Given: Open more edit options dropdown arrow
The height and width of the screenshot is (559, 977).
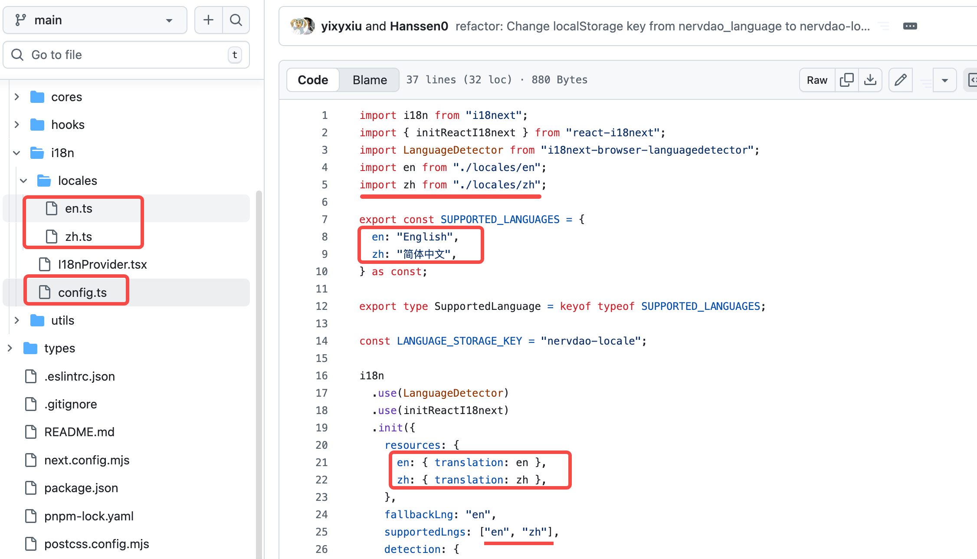Looking at the screenshot, I should (944, 80).
